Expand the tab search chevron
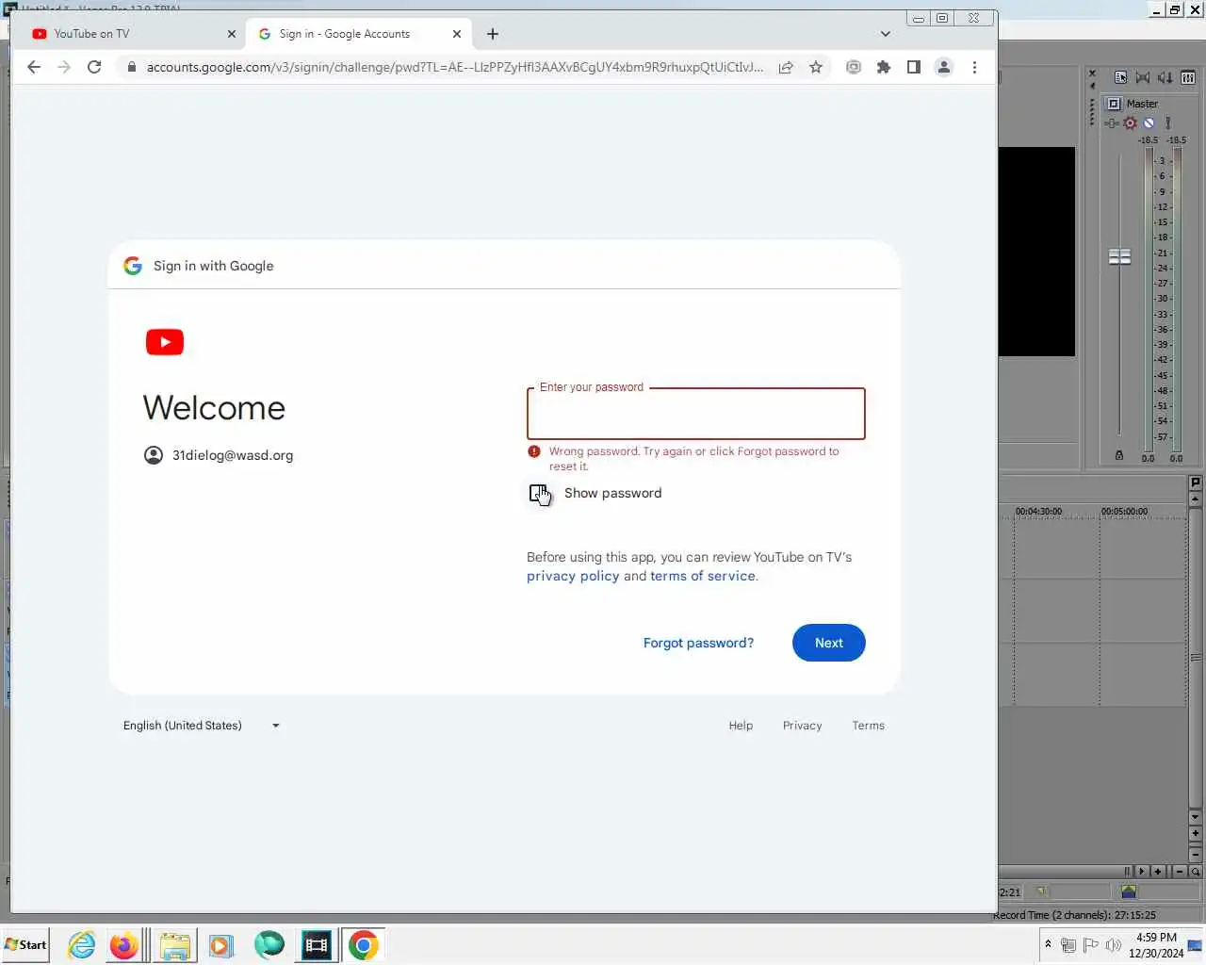This screenshot has height=965, width=1206. pyautogui.click(x=886, y=34)
